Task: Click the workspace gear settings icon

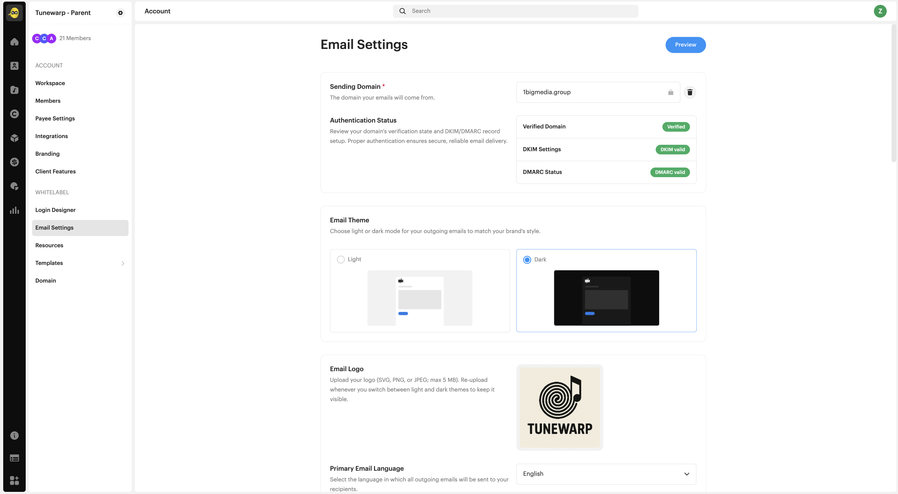Action: (x=120, y=13)
